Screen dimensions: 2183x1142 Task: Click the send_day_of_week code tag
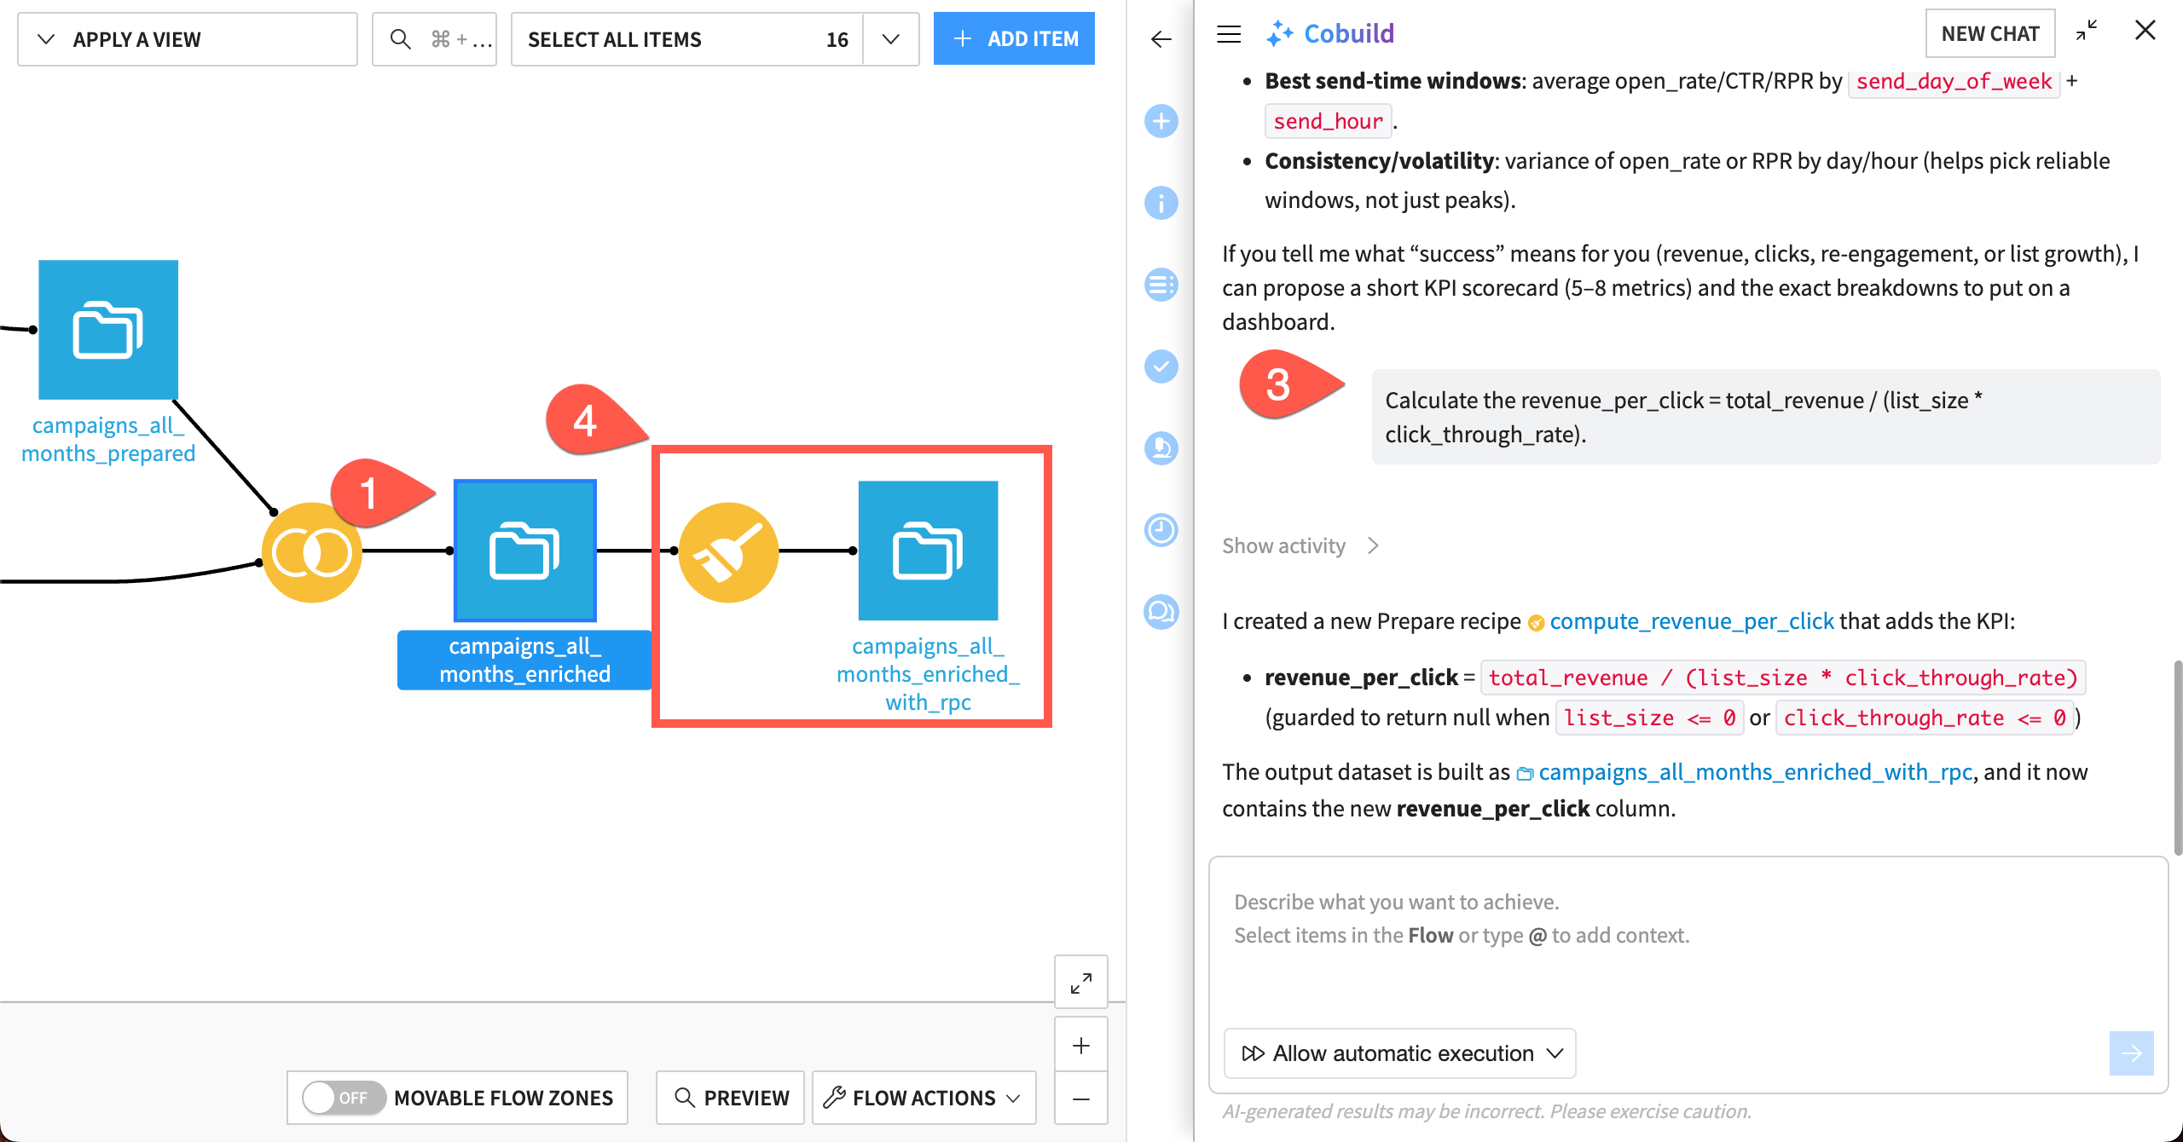(1954, 81)
